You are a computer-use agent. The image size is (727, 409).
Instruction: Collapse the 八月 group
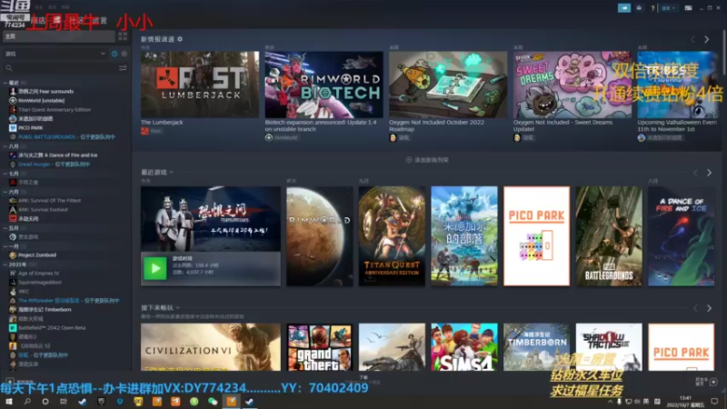point(5,146)
